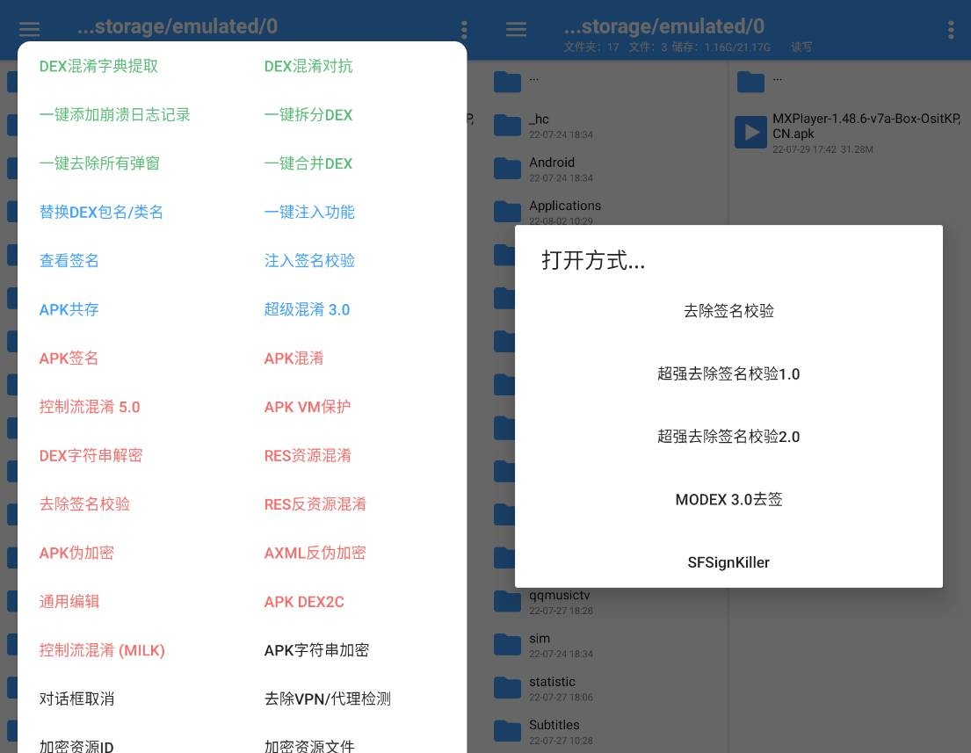Select APK混淆 option
This screenshot has height=753, width=971.
pos(294,358)
